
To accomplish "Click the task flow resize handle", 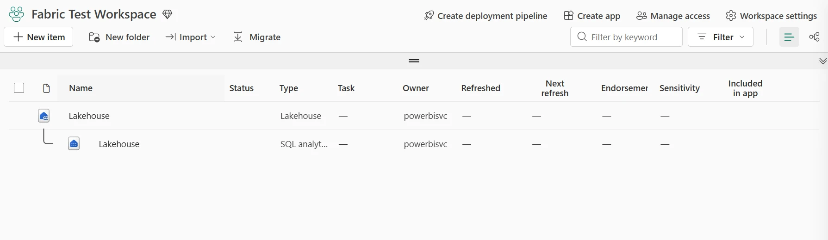I will coord(414,61).
